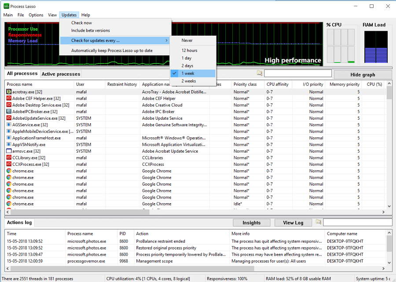Select the 'Adobe Acrobat Update Service' cell
The width and height of the screenshot is (396, 282).
coord(170,151)
